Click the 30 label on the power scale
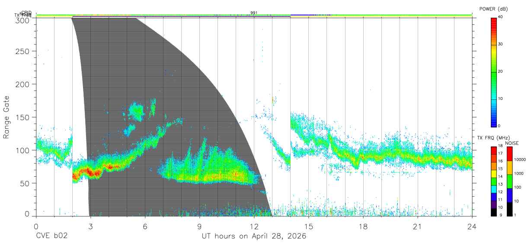Image resolution: width=531 pixels, height=245 pixels. coord(501,44)
